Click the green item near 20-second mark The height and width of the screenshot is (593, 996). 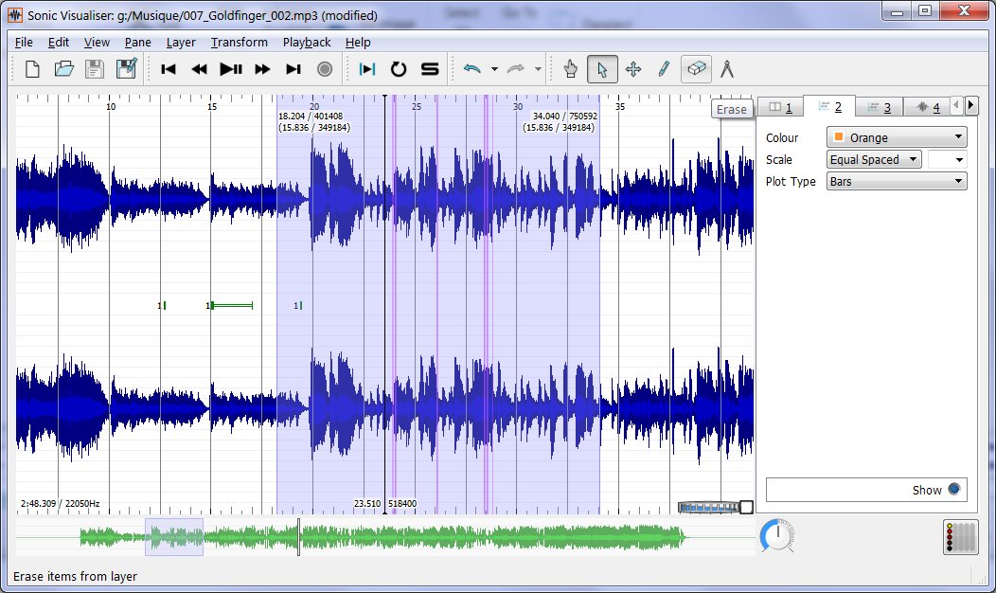[x=300, y=306]
